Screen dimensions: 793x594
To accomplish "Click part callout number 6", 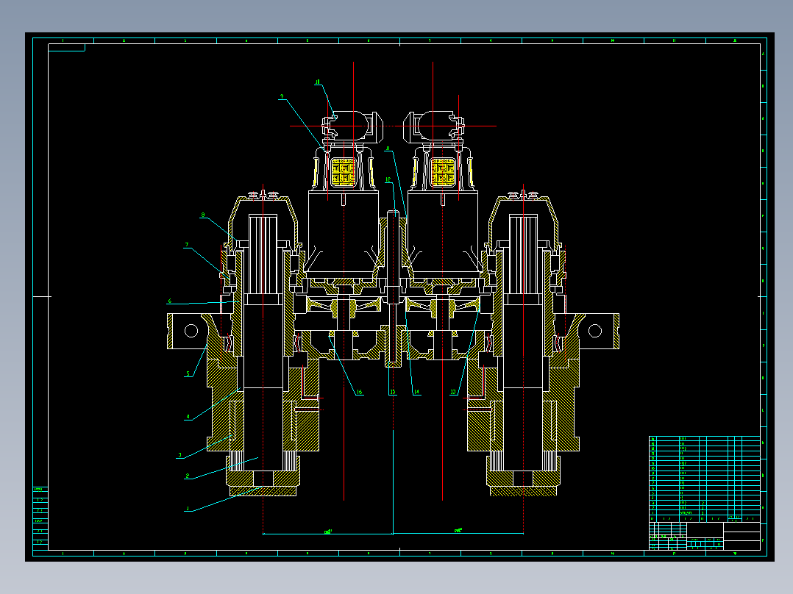I will click(170, 301).
